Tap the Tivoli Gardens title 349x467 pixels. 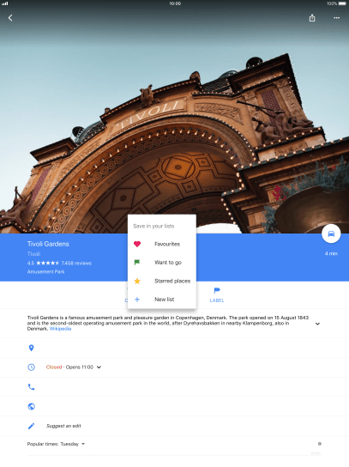48,244
